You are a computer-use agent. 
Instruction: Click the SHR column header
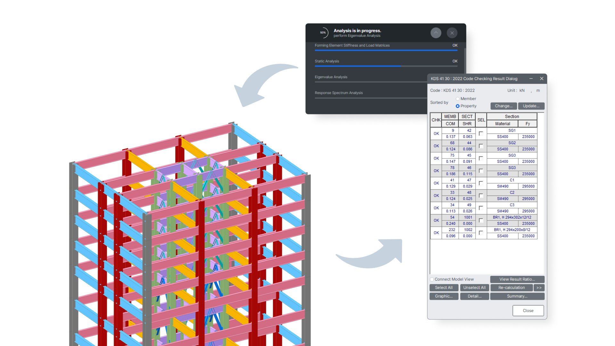tap(467, 124)
